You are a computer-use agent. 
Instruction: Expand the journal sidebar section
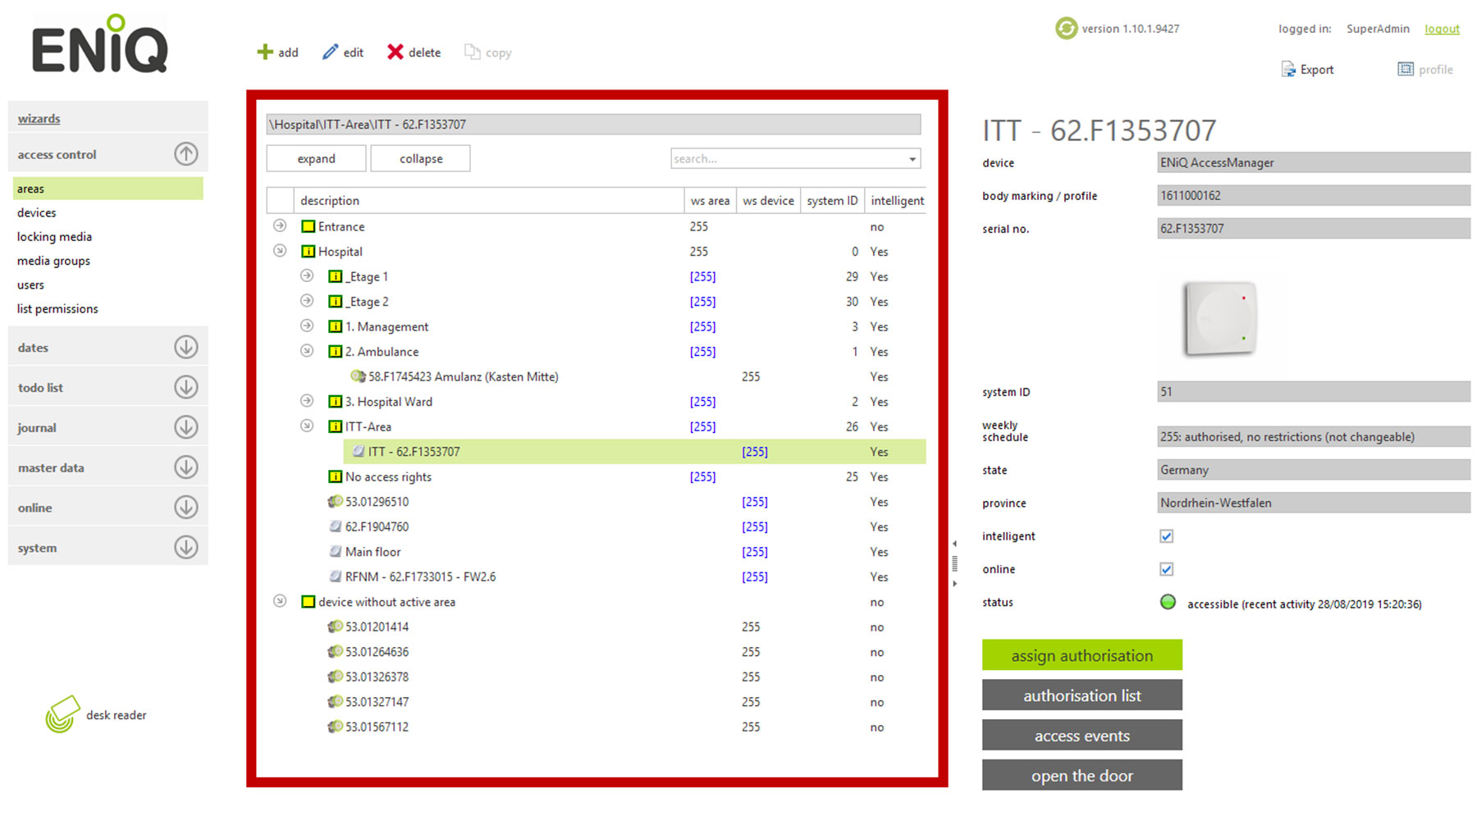186,427
